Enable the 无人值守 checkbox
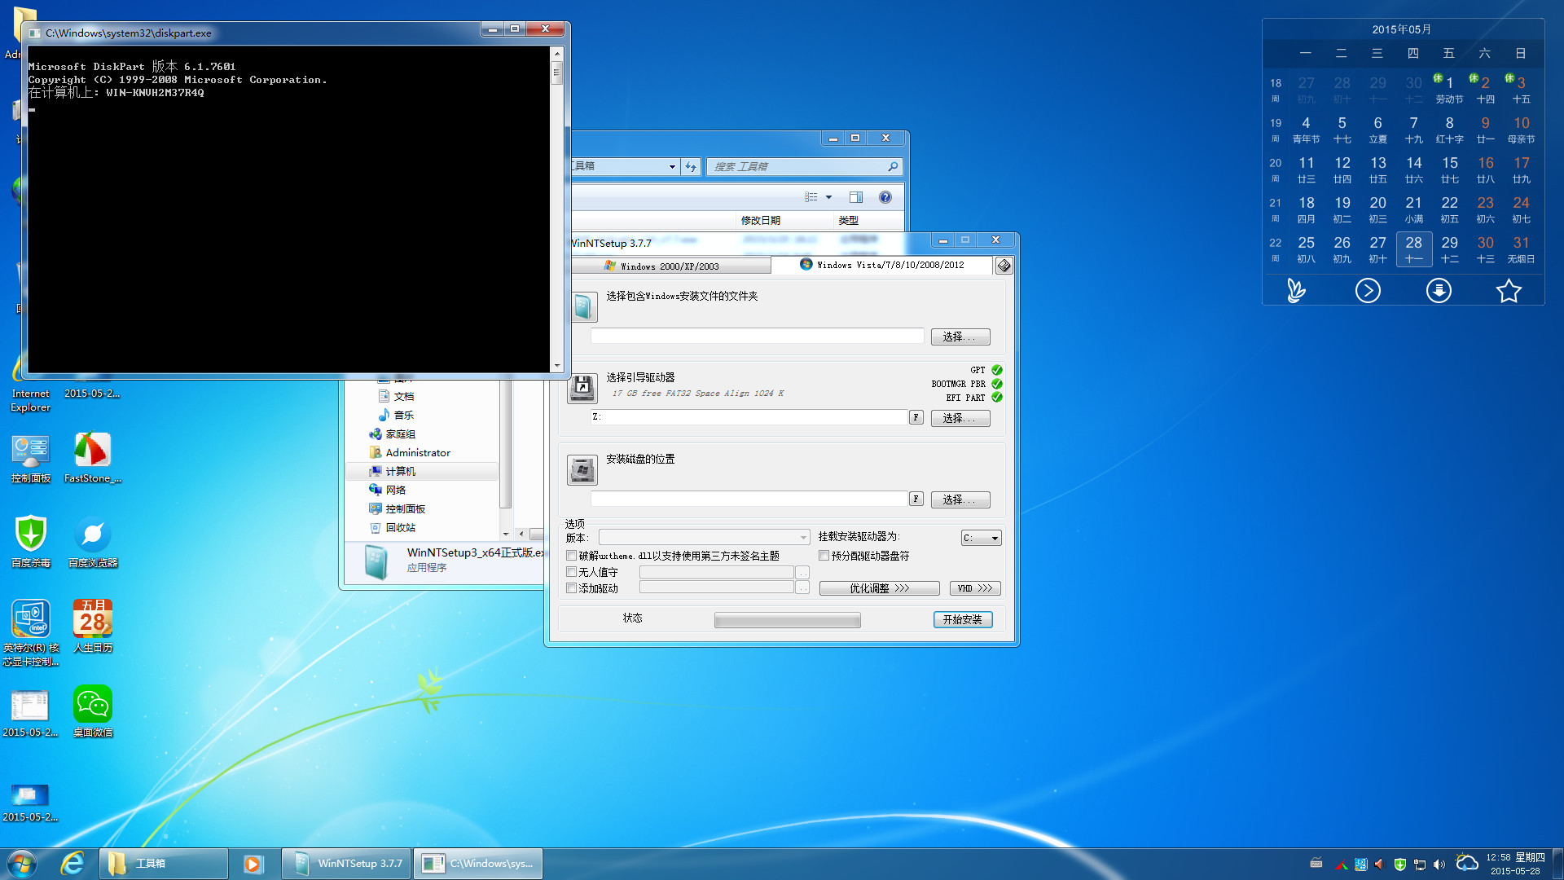Image resolution: width=1564 pixels, height=880 pixels. (x=572, y=572)
